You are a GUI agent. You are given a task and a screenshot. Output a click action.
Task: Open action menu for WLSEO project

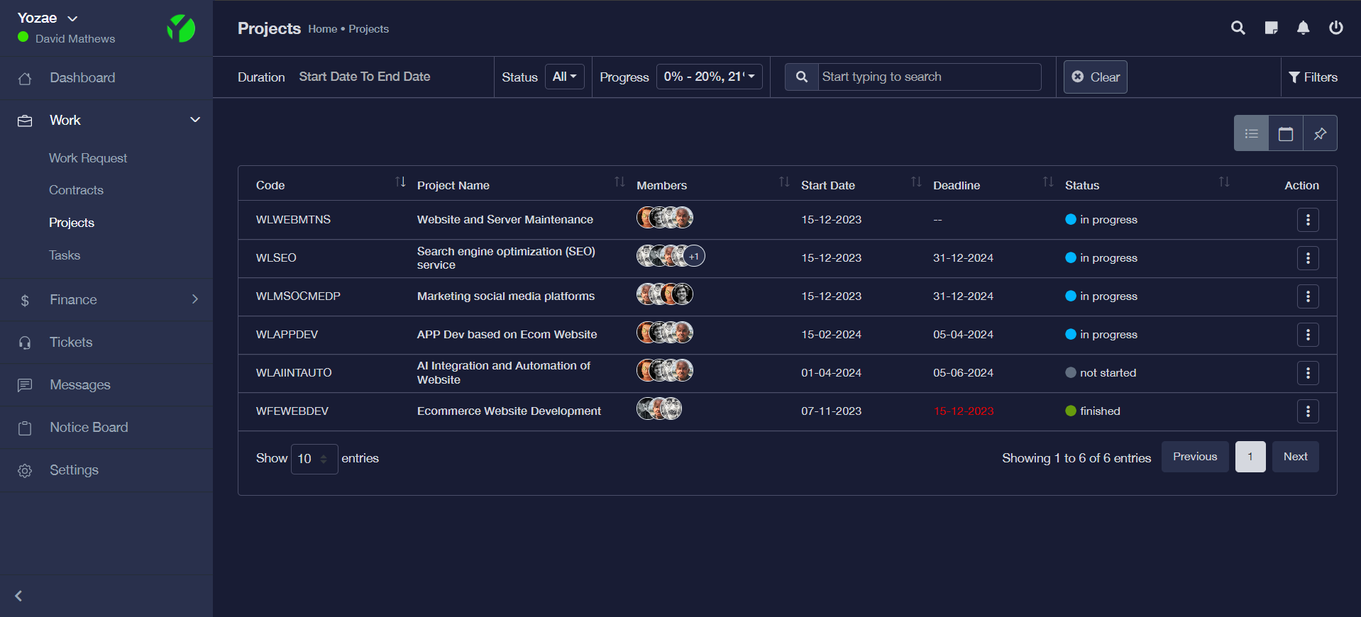[1307, 258]
